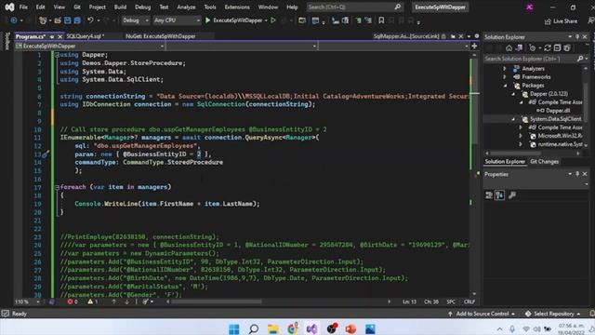Image resolution: width=595 pixels, height=335 pixels.
Task: Click the Open File toolbar icon
Action: [x=58, y=20]
